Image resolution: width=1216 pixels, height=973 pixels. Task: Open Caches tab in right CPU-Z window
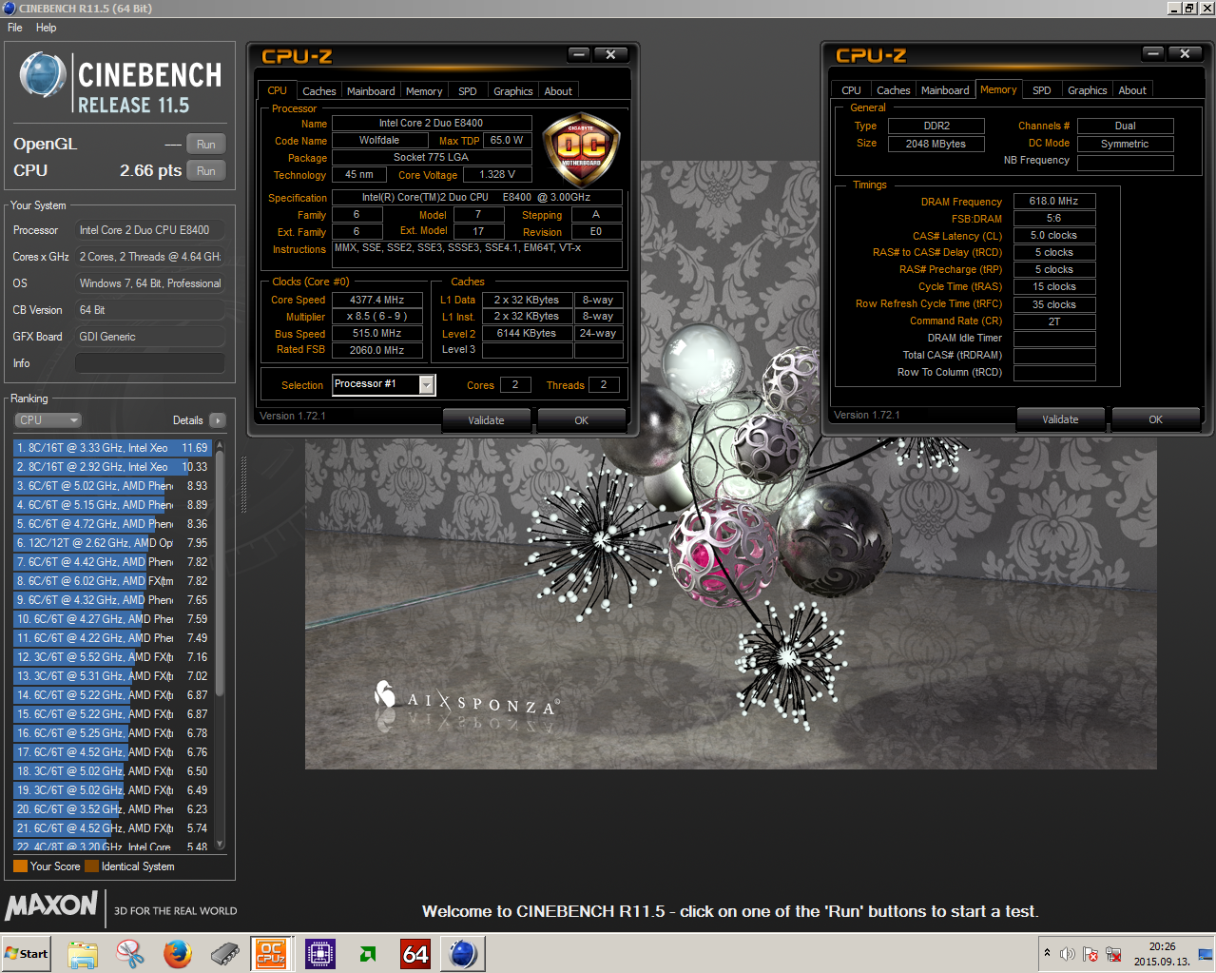coord(893,90)
